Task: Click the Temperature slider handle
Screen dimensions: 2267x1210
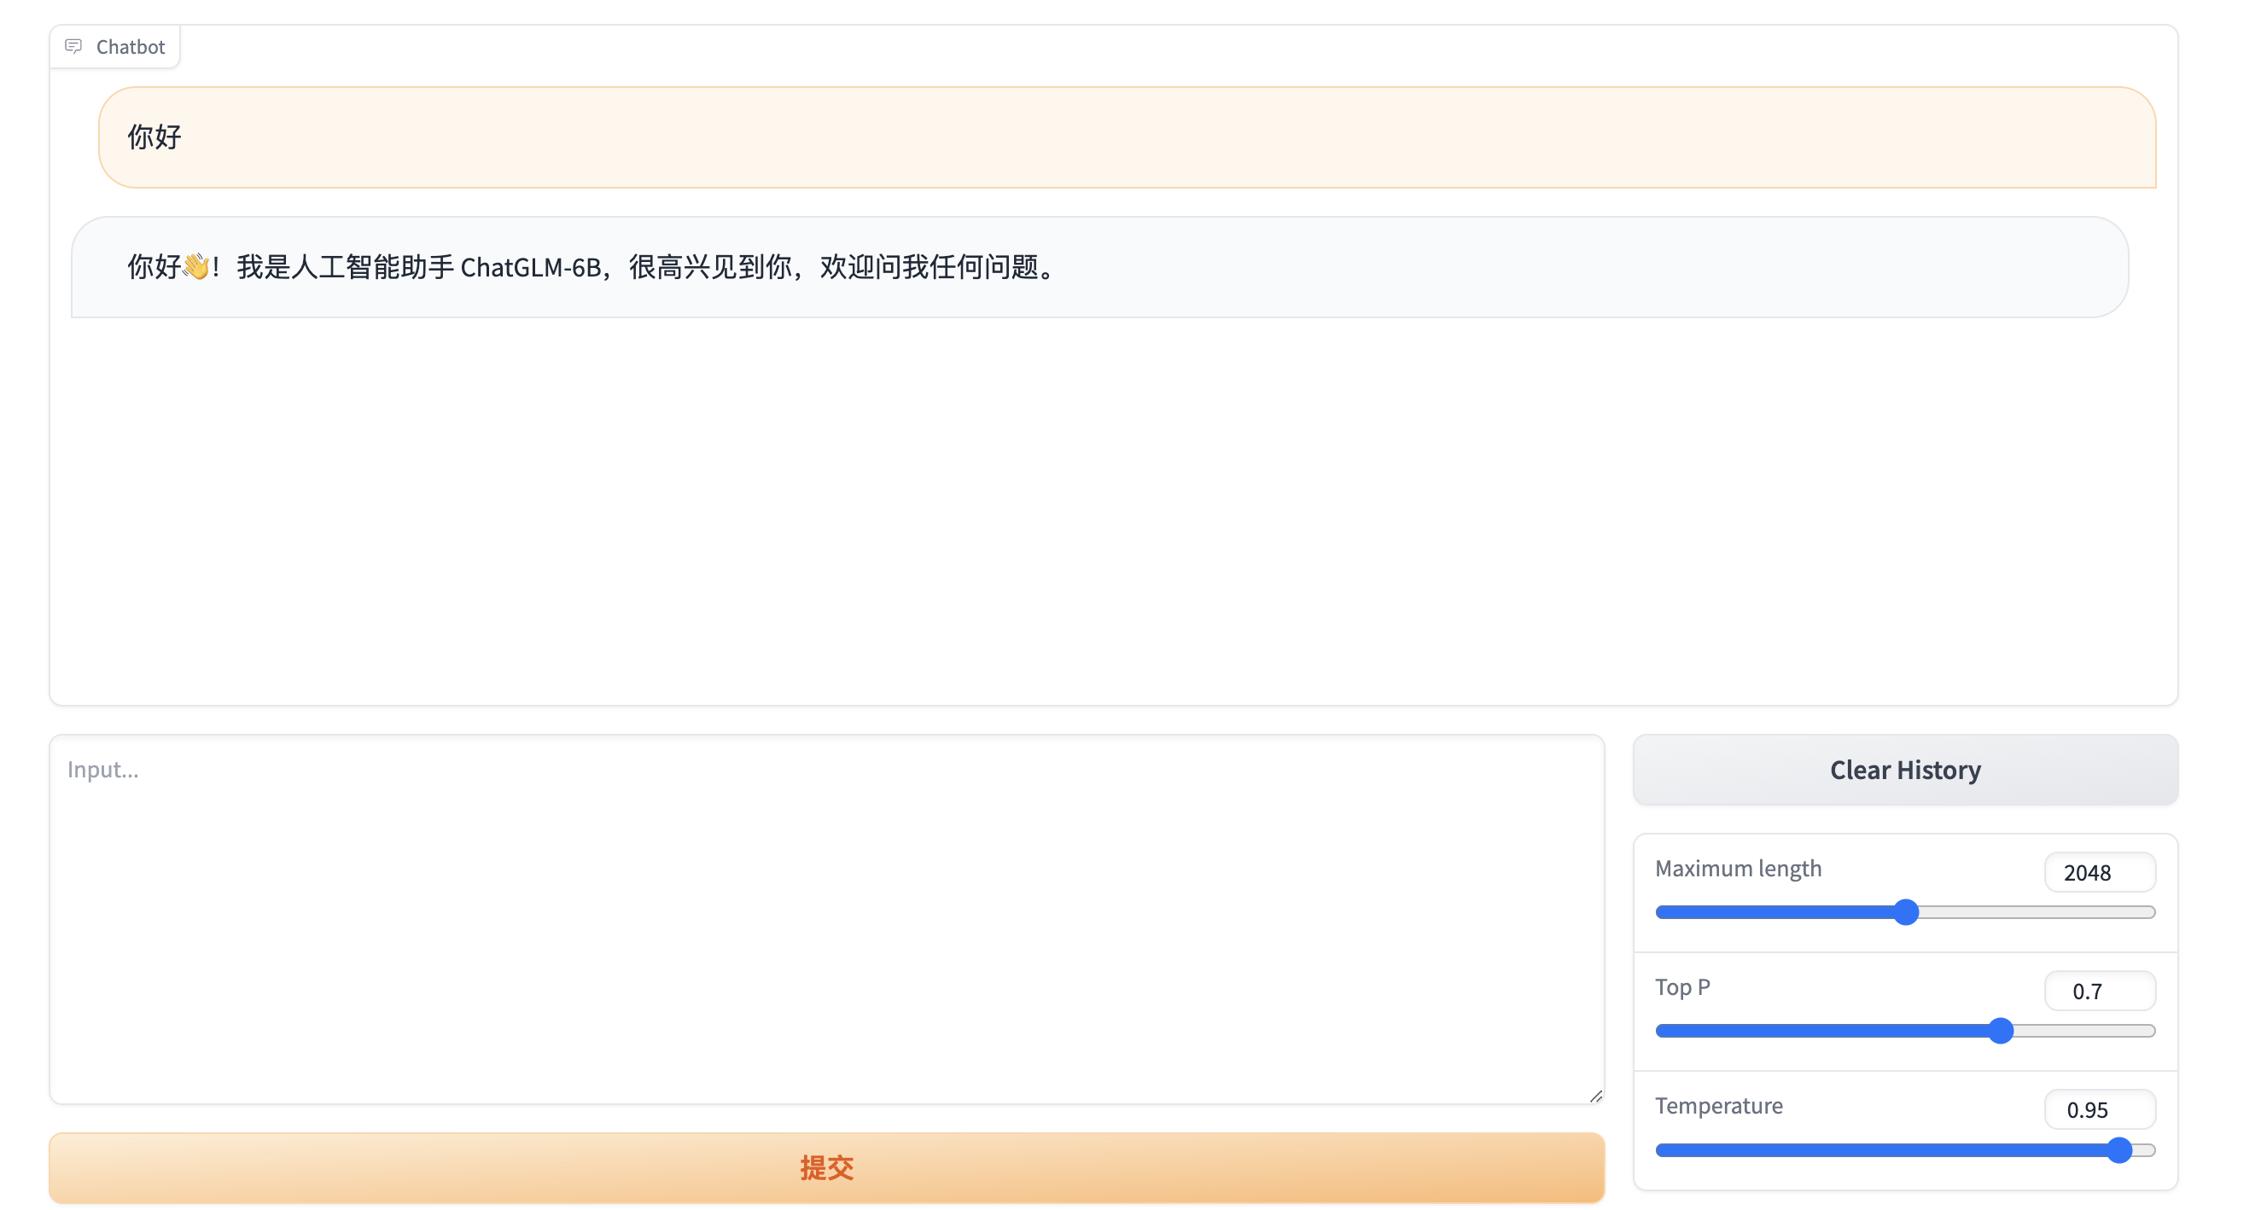Action: pyautogui.click(x=2119, y=1149)
